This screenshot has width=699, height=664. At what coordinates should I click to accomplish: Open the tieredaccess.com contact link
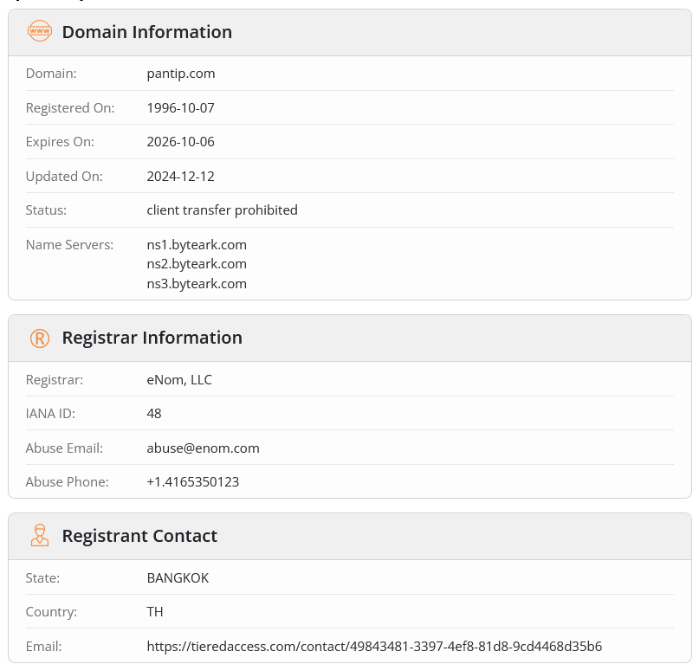point(374,646)
